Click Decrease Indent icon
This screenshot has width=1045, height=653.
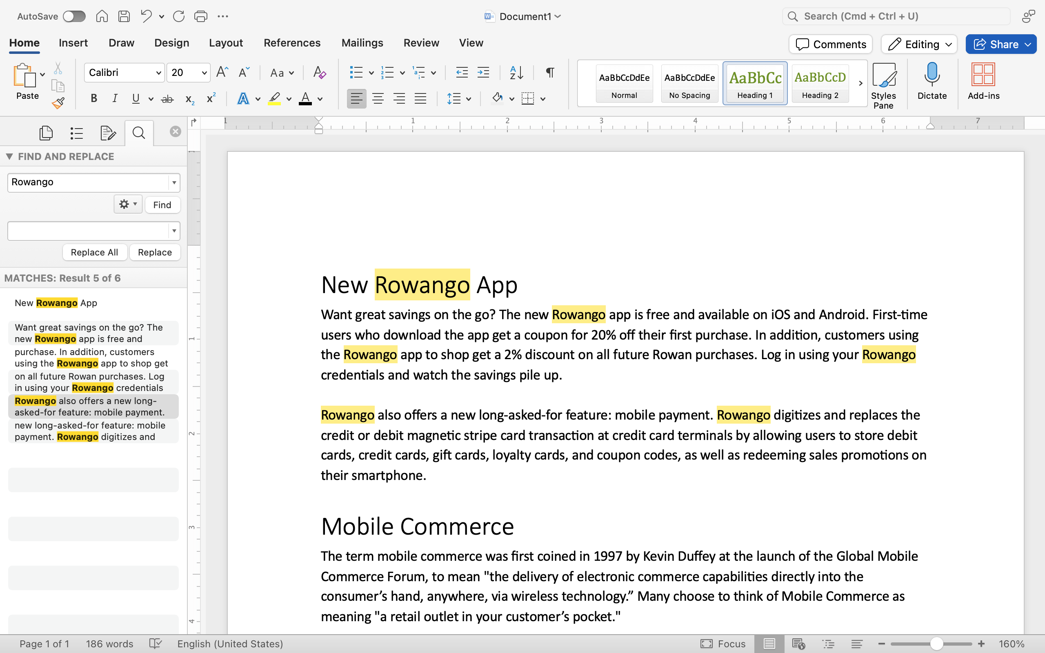tap(462, 72)
